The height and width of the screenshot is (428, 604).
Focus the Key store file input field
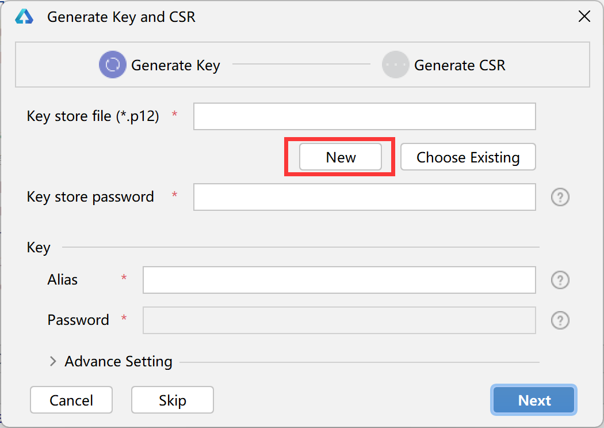tap(364, 116)
